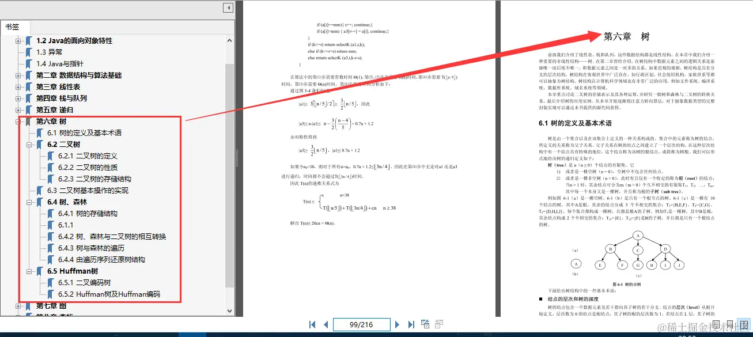Click the 6.1 树的定义及基本术语 page heading
The image size is (753, 337).
point(576,123)
